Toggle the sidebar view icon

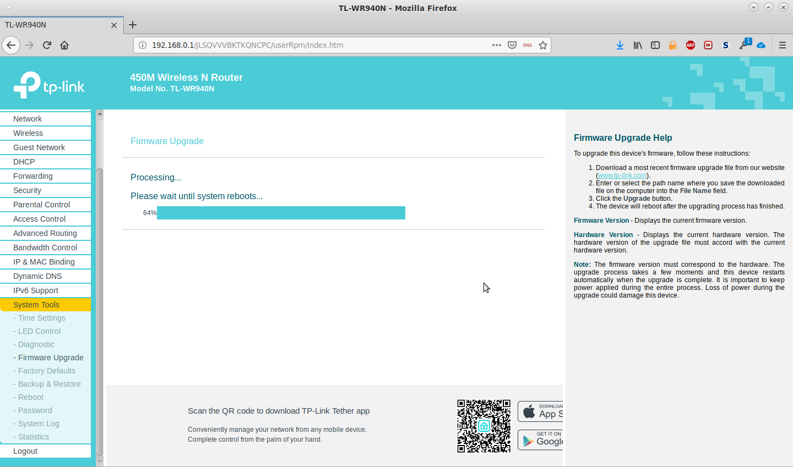pyautogui.click(x=655, y=45)
